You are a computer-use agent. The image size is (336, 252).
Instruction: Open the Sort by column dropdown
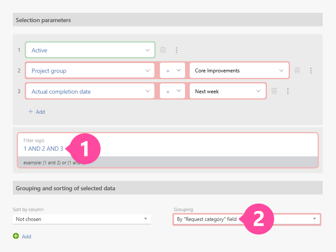coord(81,219)
